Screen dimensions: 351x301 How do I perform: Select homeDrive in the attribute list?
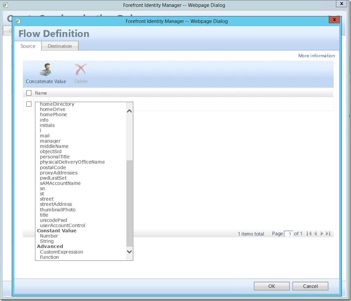53,109
